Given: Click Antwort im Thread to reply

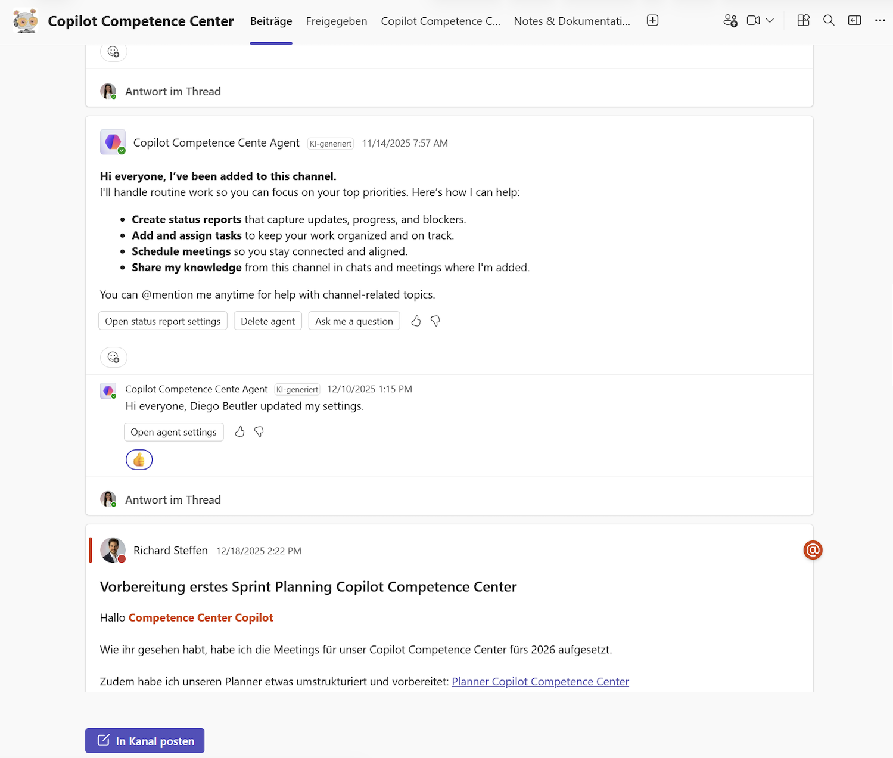Looking at the screenshot, I should (x=172, y=499).
